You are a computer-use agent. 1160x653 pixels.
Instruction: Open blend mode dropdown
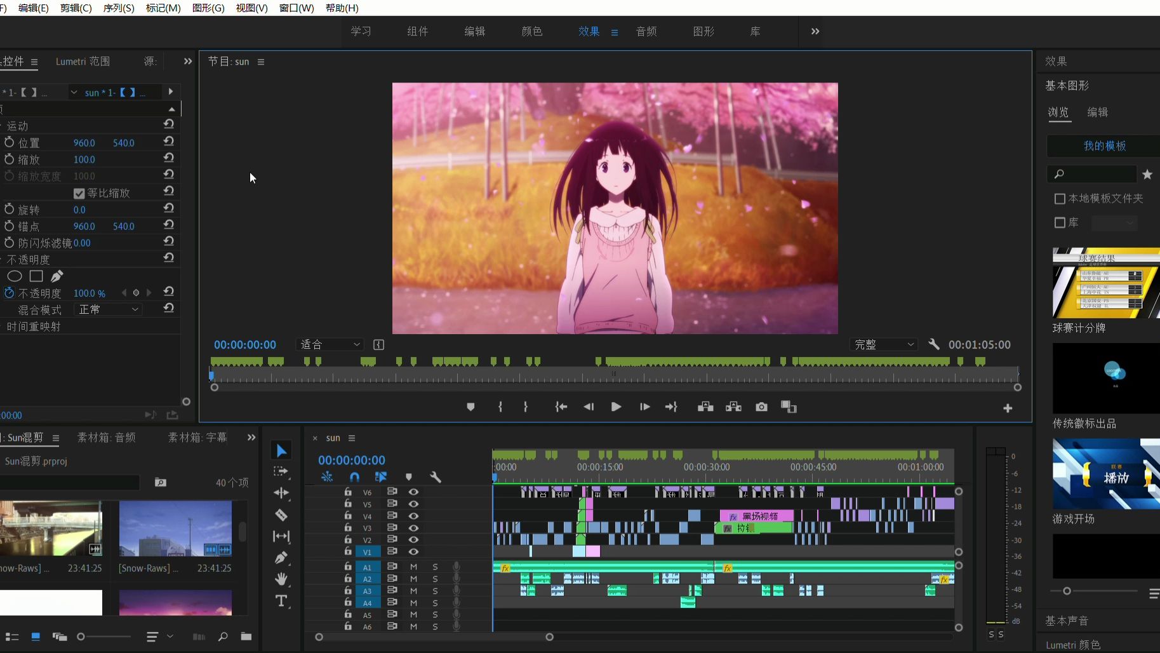pyautogui.click(x=108, y=309)
